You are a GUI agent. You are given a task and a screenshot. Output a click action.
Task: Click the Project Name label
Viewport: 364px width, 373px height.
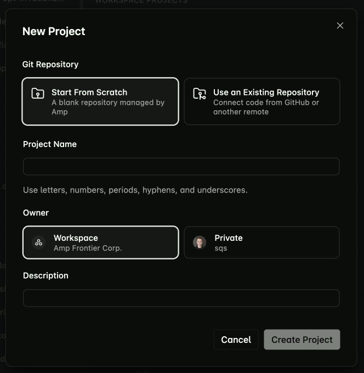pos(50,144)
